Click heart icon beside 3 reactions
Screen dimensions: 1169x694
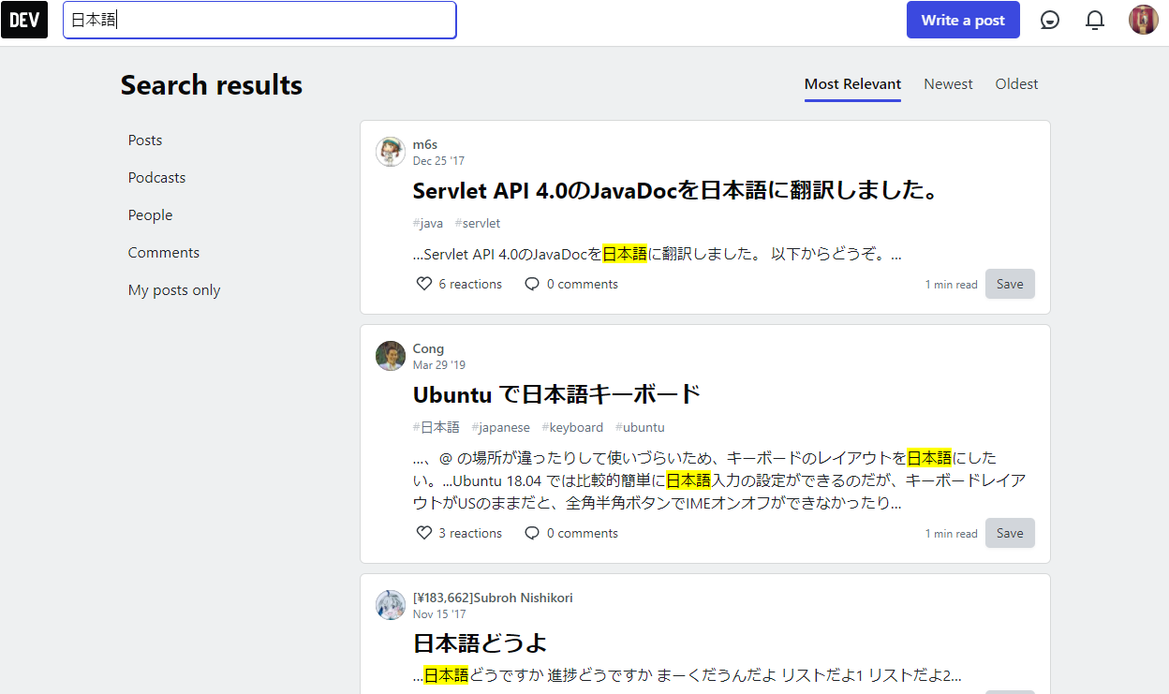click(424, 533)
